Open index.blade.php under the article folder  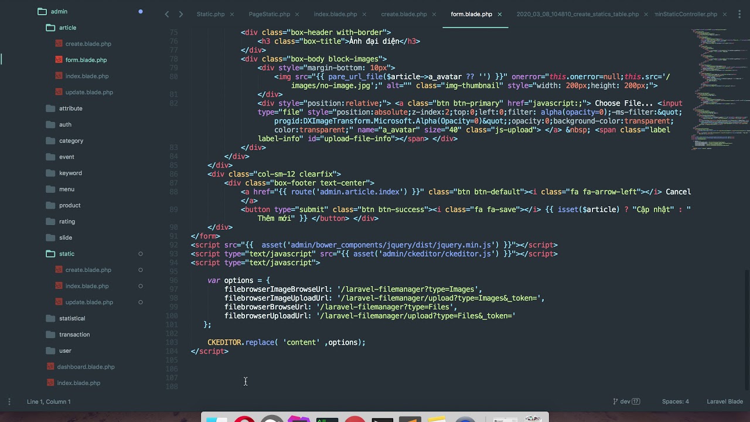(87, 76)
